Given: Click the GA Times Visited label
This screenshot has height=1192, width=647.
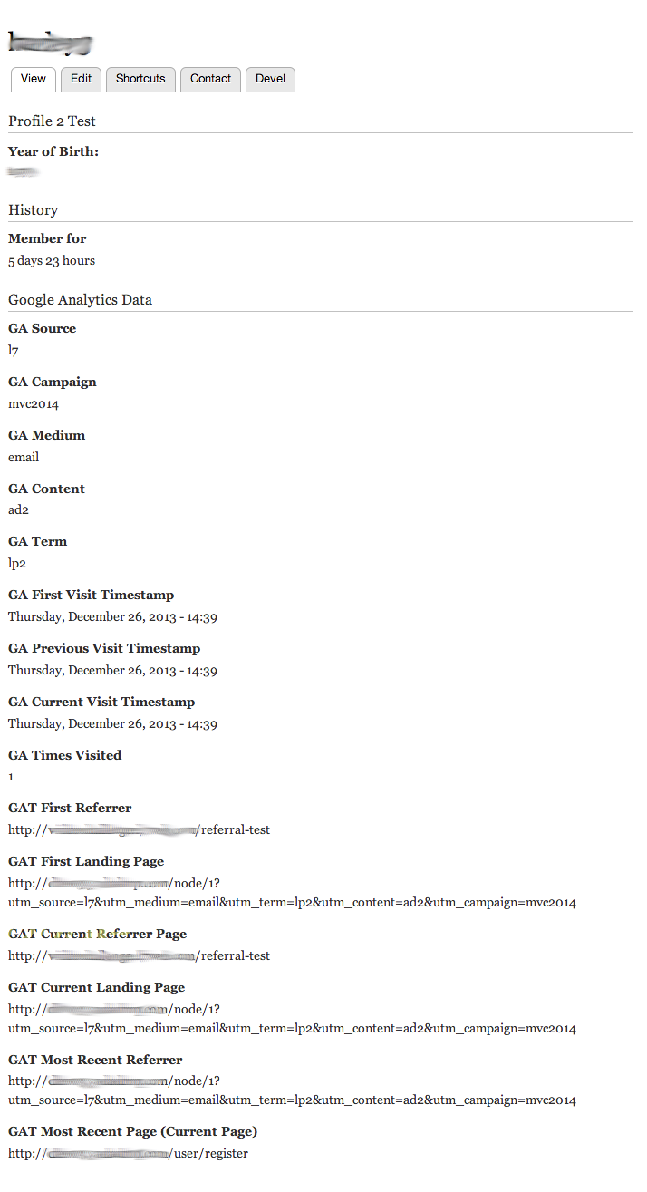Looking at the screenshot, I should pyautogui.click(x=64, y=755).
